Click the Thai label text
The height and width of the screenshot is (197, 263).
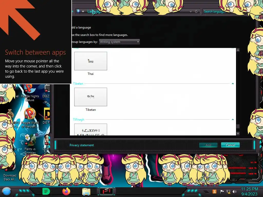coord(91,74)
